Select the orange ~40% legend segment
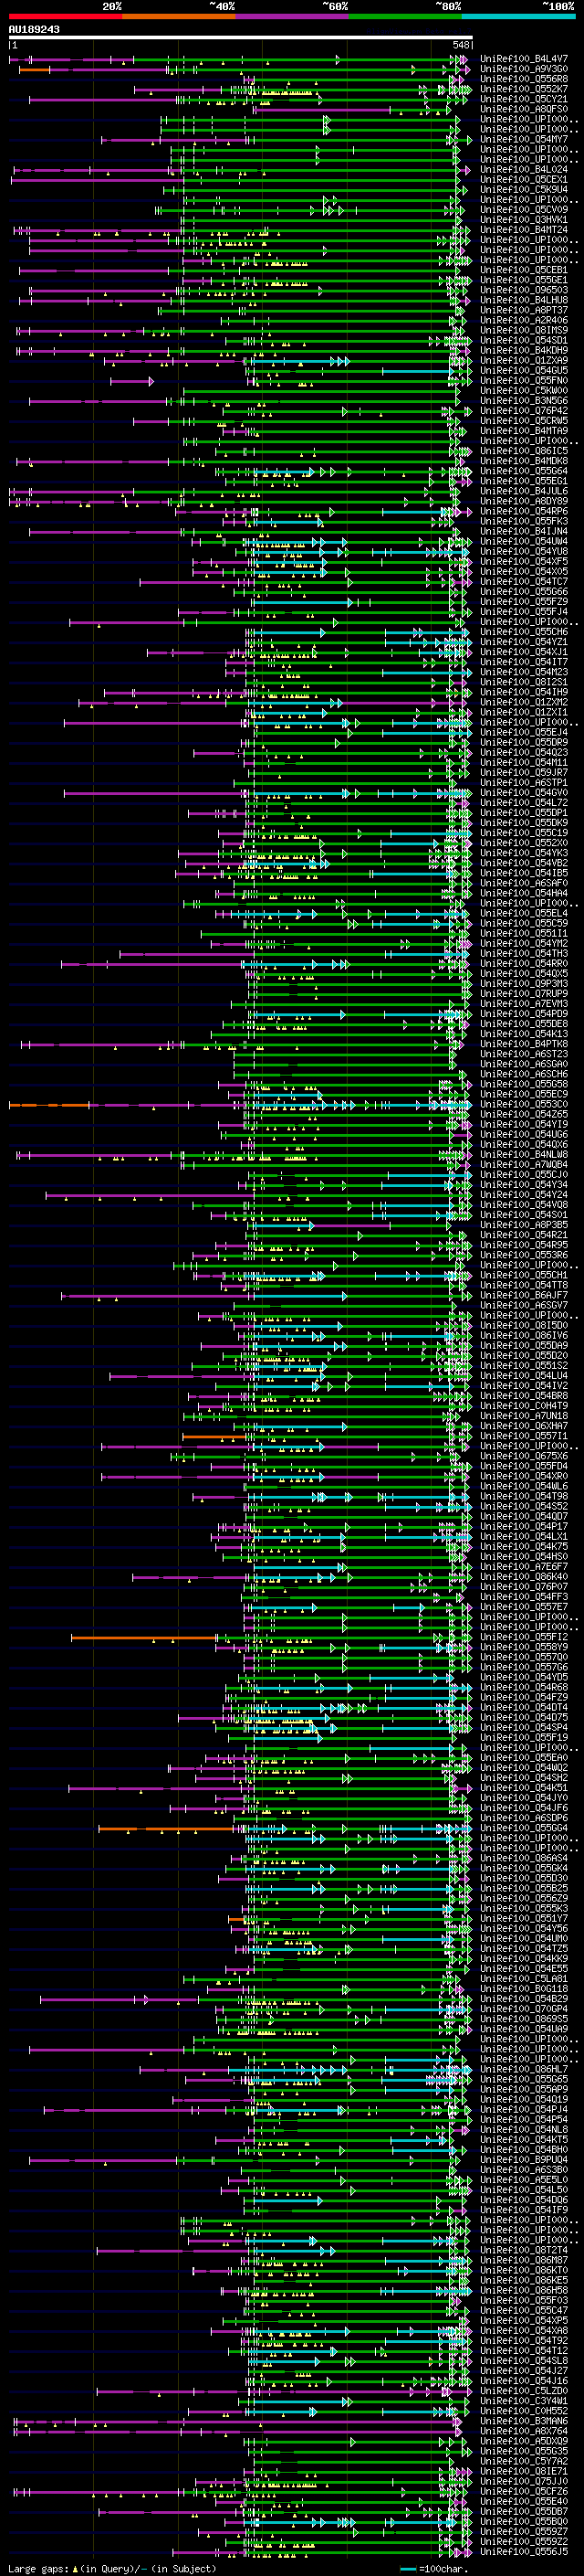Viewport: 584px width, 2576px height. click(x=179, y=17)
